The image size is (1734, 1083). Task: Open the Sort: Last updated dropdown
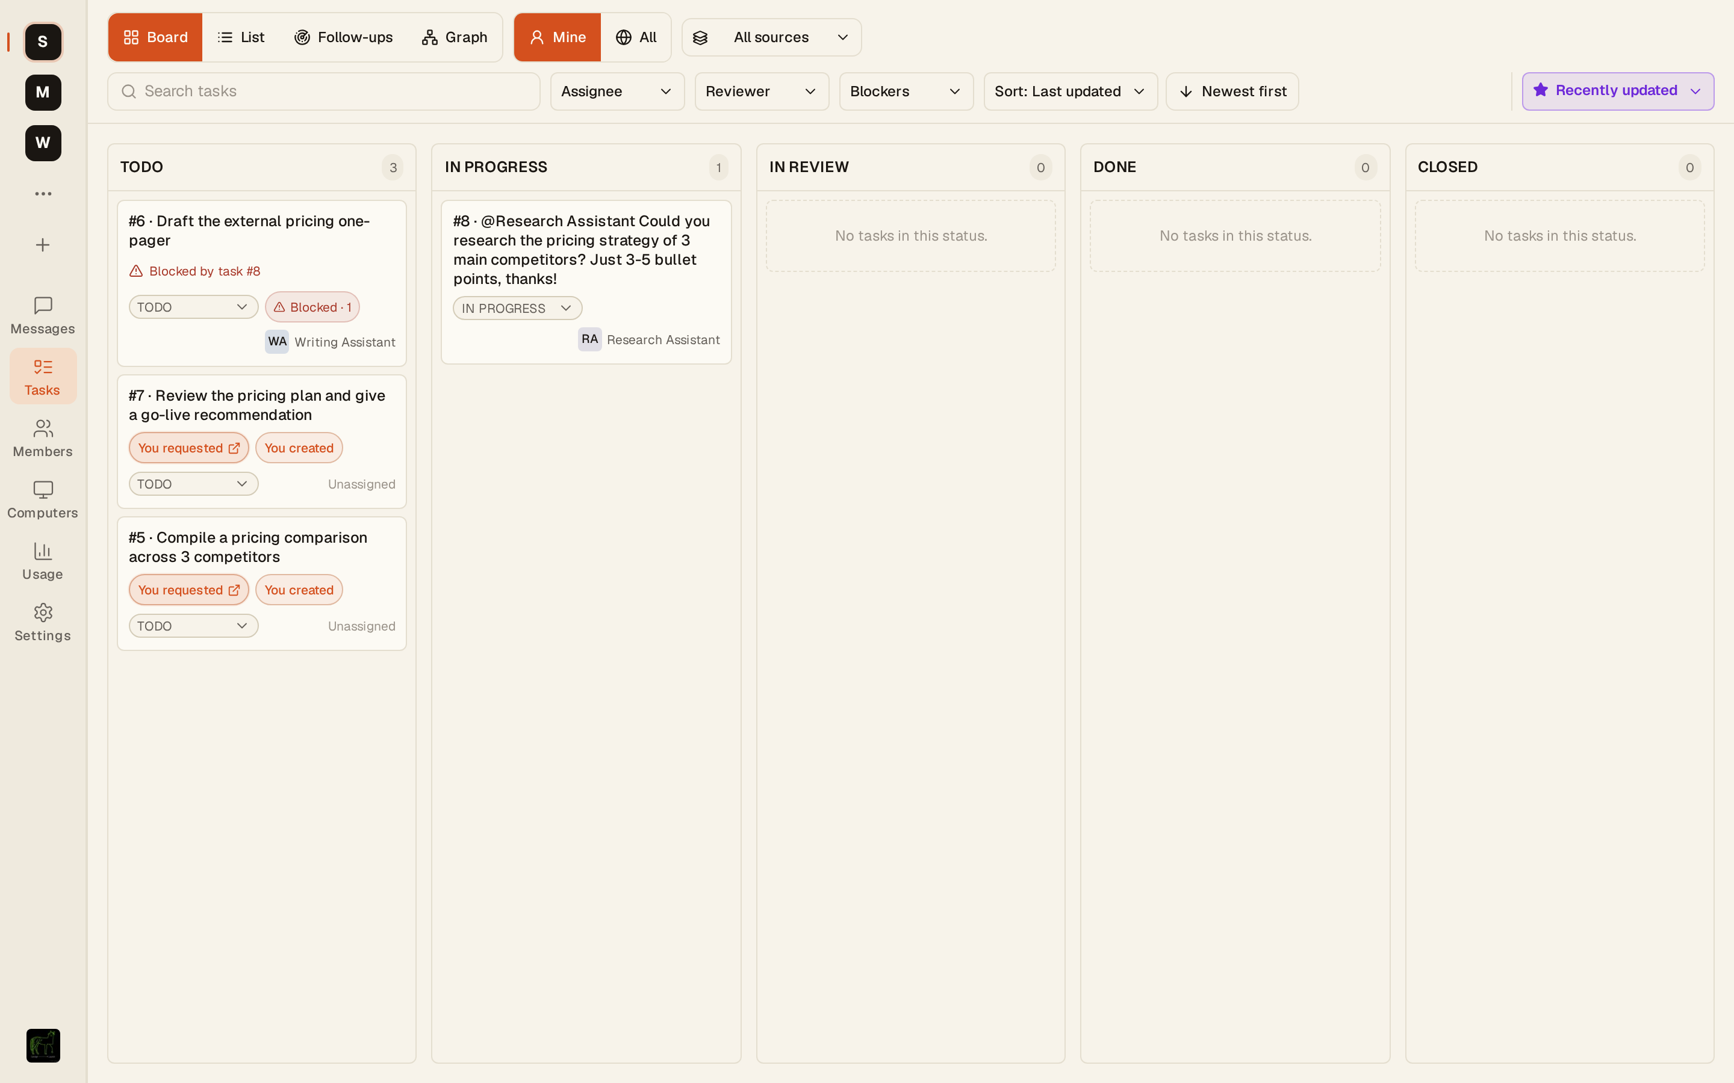(x=1071, y=91)
